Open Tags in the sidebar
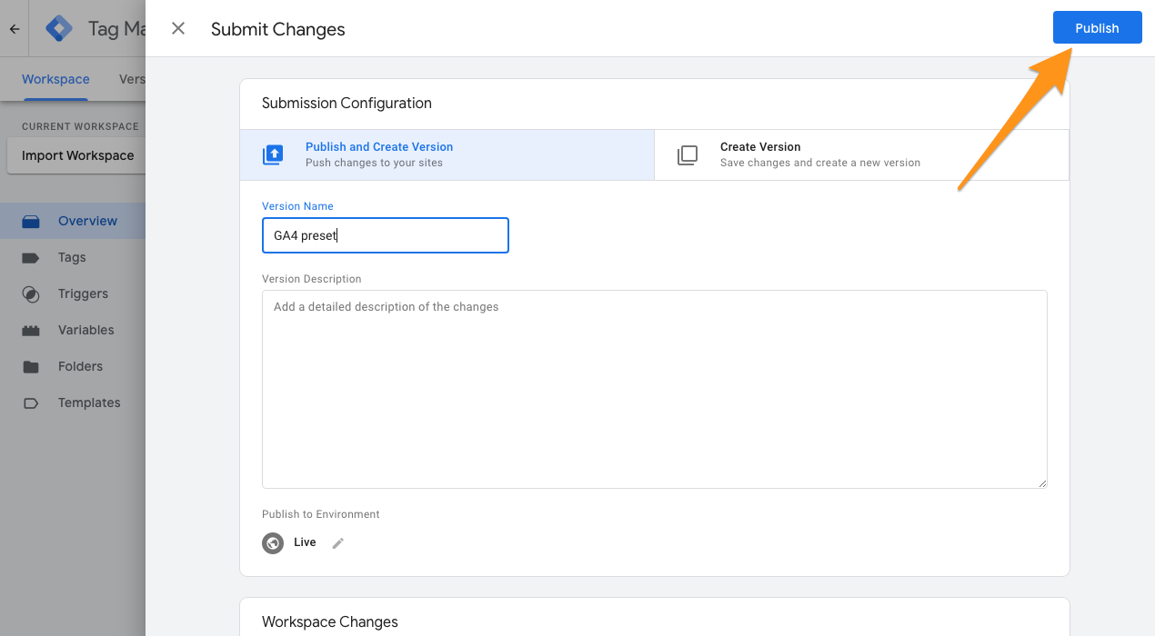This screenshot has width=1155, height=636. point(73,257)
